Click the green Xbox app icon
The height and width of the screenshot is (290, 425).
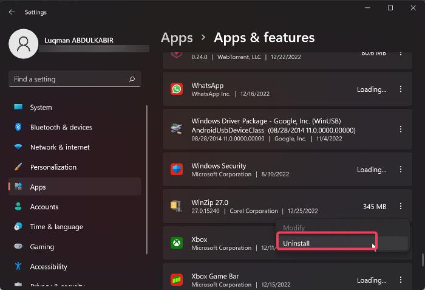pos(177,243)
